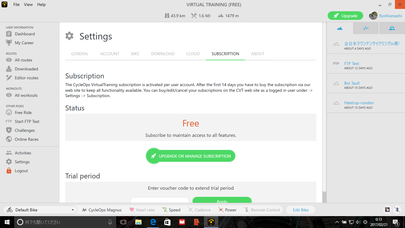405x228 pixels.
Task: Switch to the Bike settings tab
Action: pyautogui.click(x=135, y=54)
